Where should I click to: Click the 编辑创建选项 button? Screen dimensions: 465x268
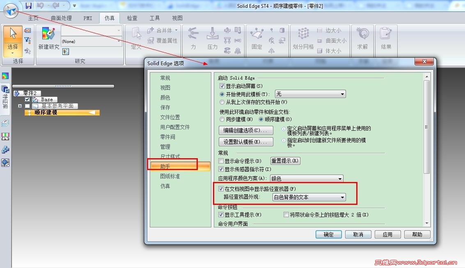[246, 130]
